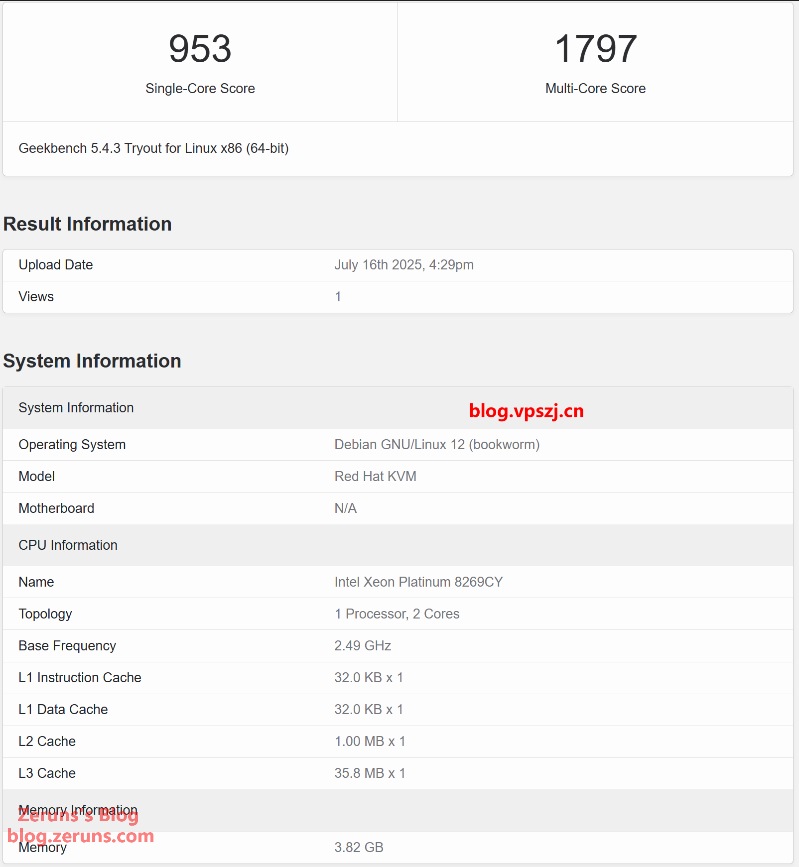Click the CPU Information section header
799x867 pixels.
point(68,545)
